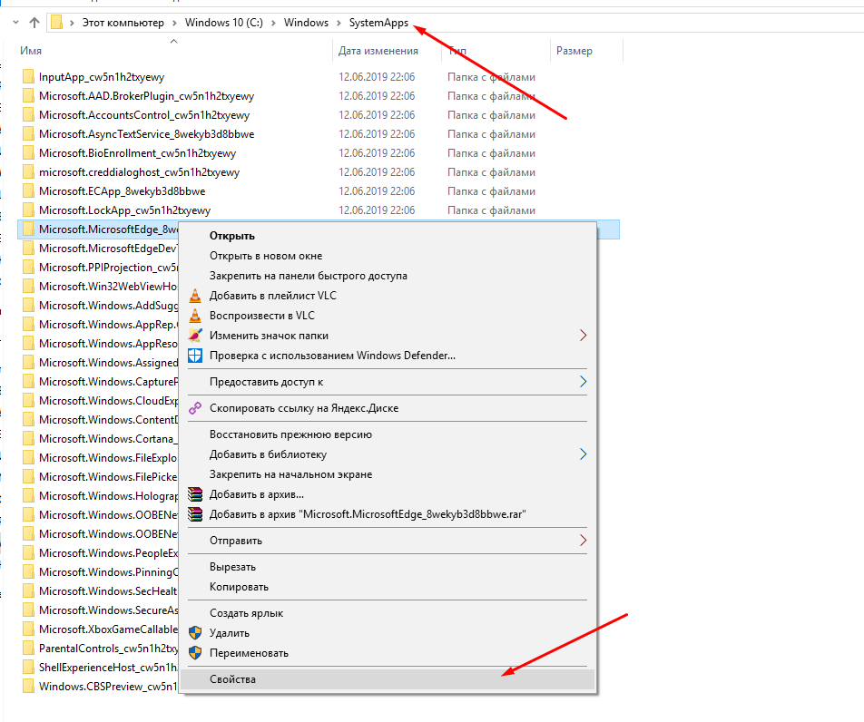Sort by the 'Дата изменения' column header

click(378, 51)
